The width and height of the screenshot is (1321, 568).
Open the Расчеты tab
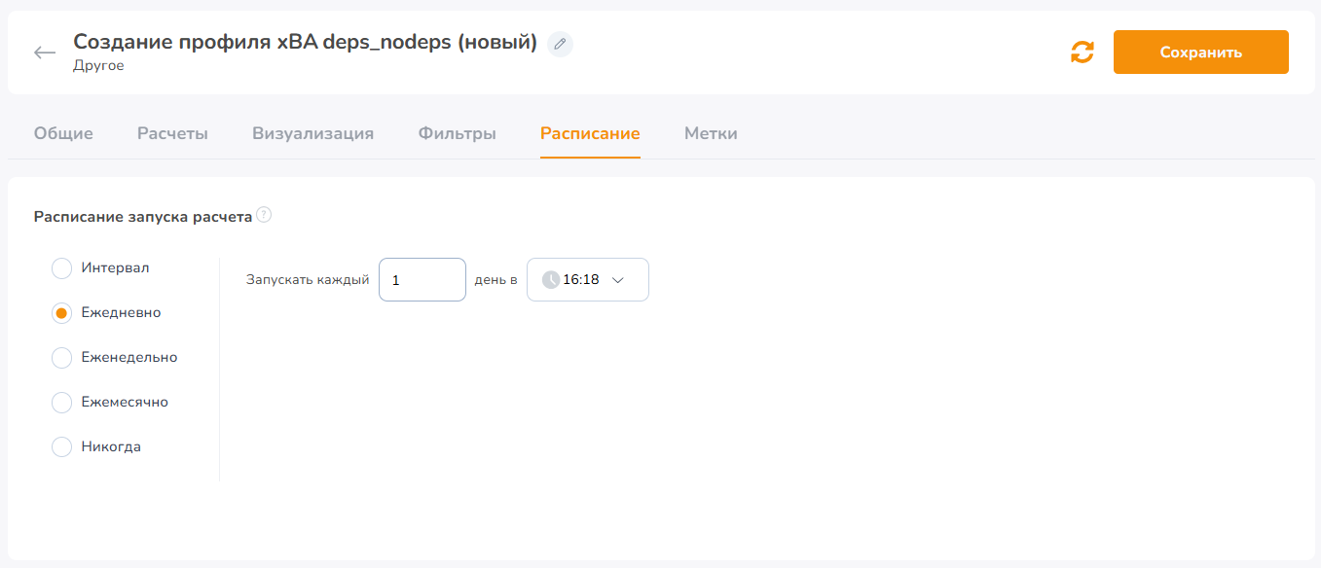click(x=172, y=134)
